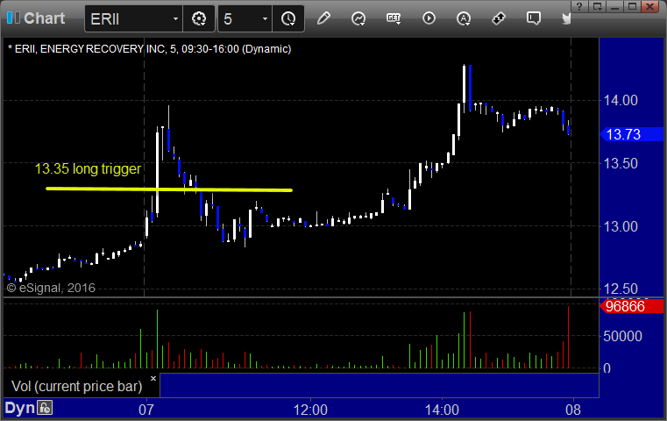The width and height of the screenshot is (667, 421).
Task: Open the symbol settings gear
Action: pos(199,18)
